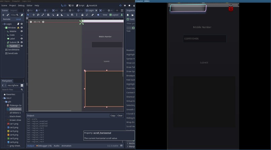This screenshot has width=271, height=150.
Task: Load resource folder icon in Inspector
Action: pos(132,15)
